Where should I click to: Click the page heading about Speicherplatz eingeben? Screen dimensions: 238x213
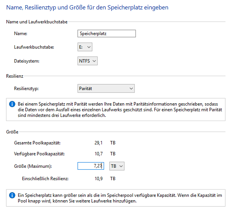coord(87,8)
